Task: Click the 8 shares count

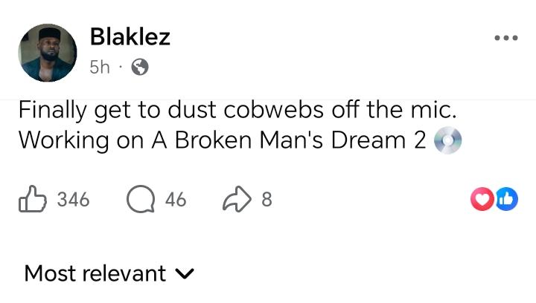Action: click(x=267, y=200)
